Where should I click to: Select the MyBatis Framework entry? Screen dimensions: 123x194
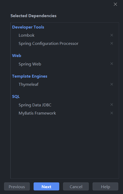(37, 113)
